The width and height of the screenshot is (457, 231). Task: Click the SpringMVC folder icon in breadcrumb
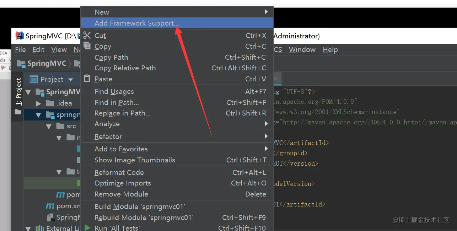pos(21,64)
